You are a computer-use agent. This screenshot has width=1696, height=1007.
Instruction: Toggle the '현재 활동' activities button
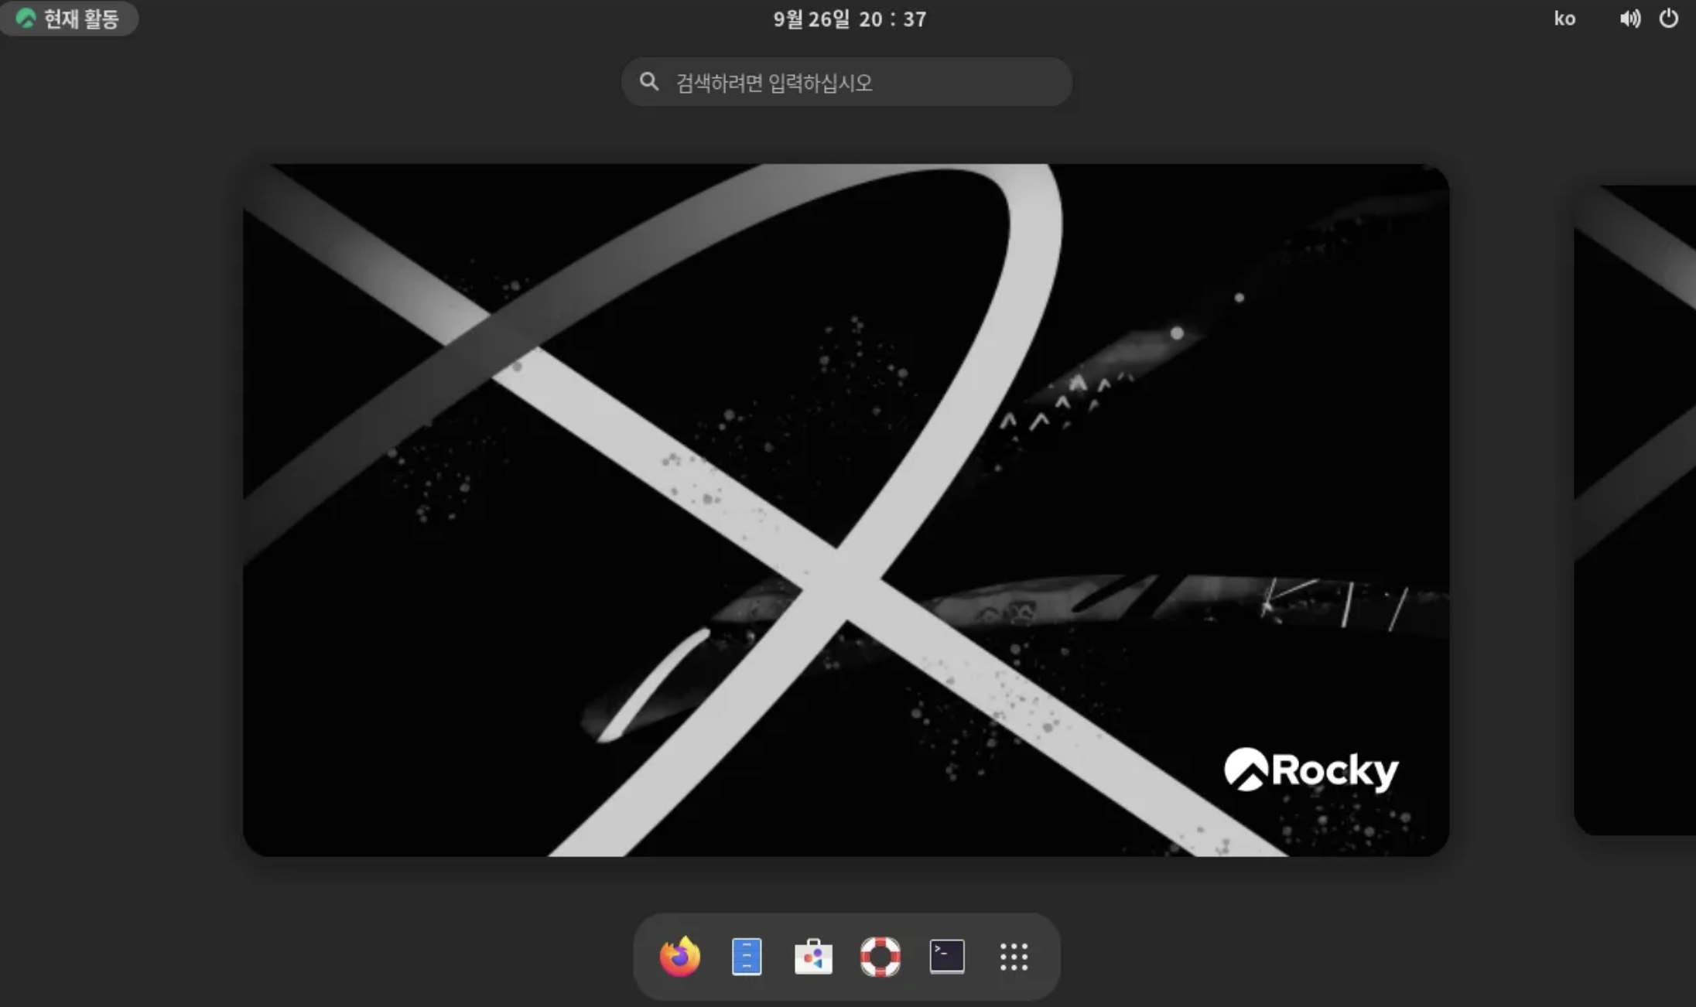[69, 19]
